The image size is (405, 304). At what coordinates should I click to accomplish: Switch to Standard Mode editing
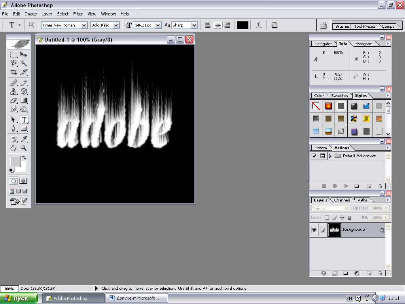tap(13, 181)
